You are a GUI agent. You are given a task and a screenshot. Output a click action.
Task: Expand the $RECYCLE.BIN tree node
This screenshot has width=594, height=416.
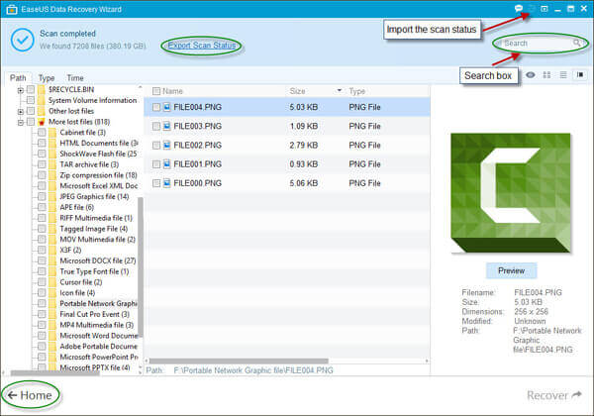pos(21,90)
